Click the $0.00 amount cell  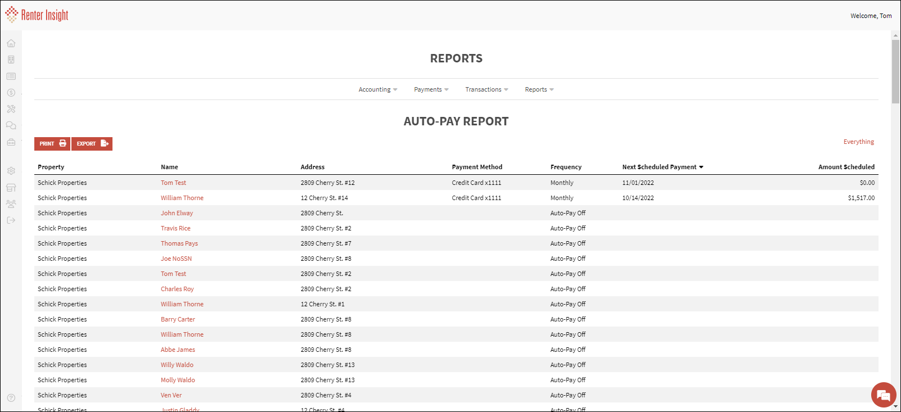coord(867,183)
